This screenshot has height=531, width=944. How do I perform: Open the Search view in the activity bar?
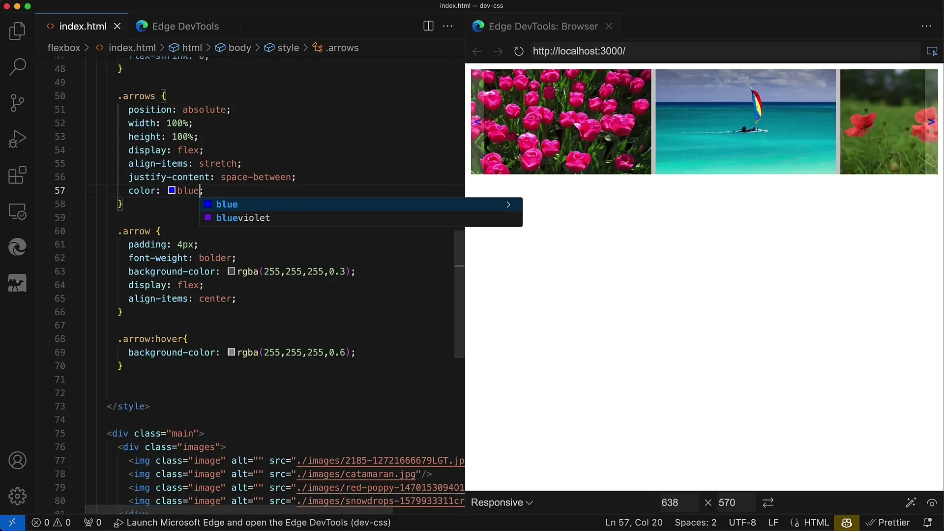(17, 67)
